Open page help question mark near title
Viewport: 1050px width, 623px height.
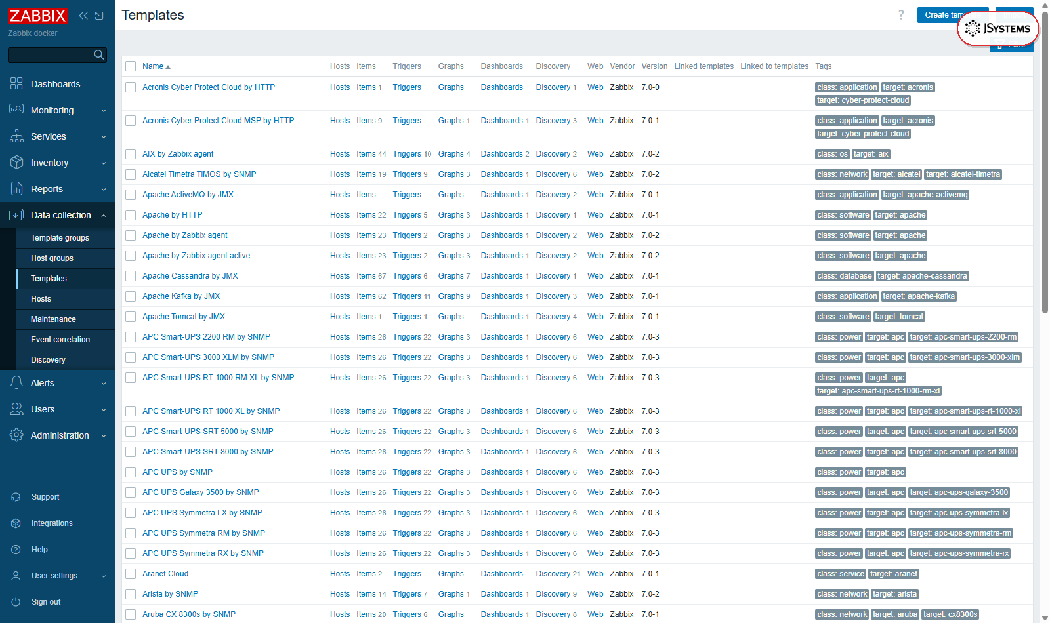tap(901, 15)
